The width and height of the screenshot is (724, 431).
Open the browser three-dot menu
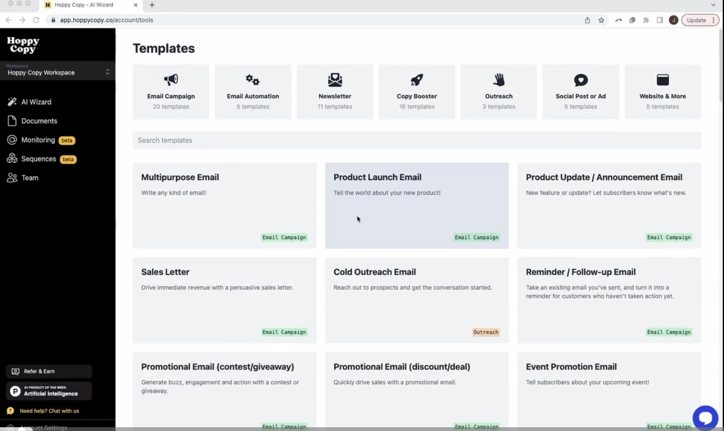(x=714, y=20)
